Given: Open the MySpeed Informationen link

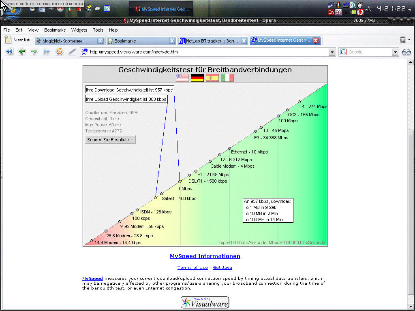Looking at the screenshot, I should click(x=205, y=256).
